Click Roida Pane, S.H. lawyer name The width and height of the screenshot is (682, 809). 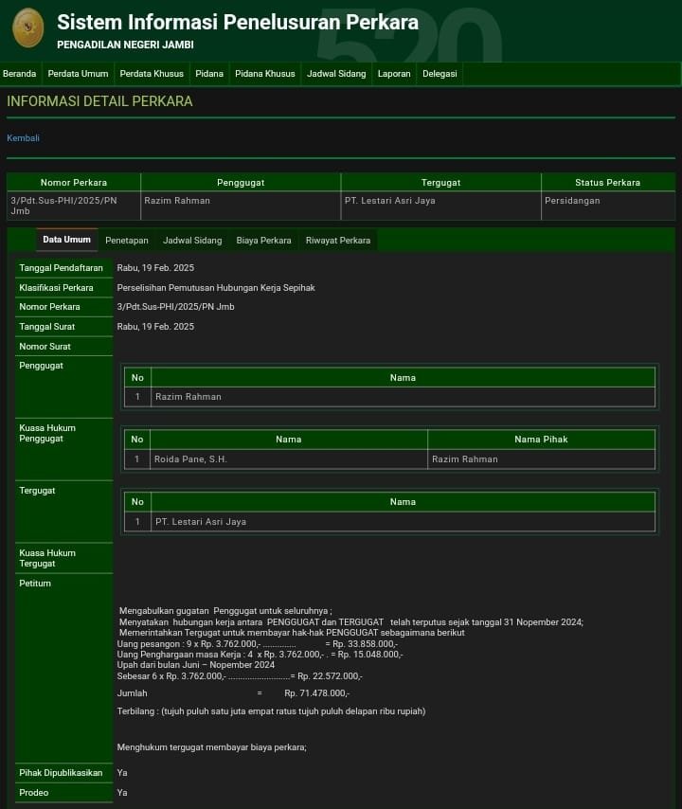(190, 459)
